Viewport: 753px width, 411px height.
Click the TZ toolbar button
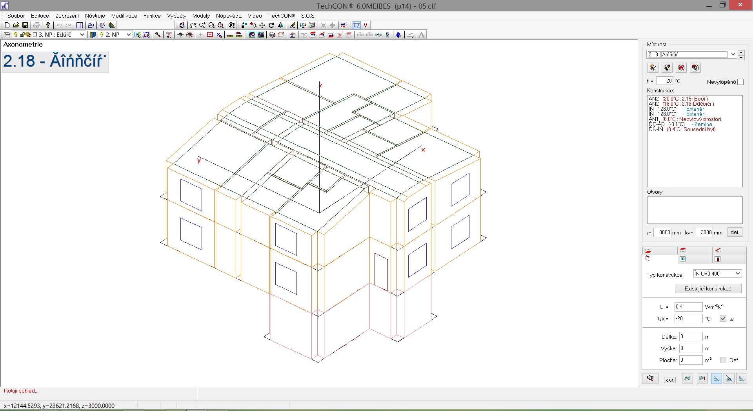[356, 25]
